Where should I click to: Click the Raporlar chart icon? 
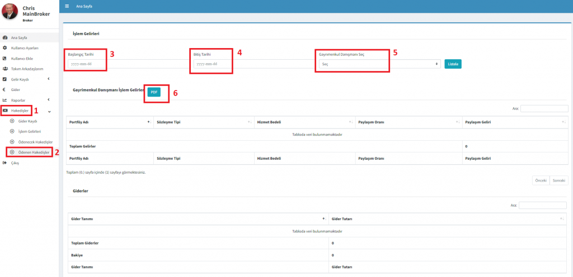click(5, 100)
